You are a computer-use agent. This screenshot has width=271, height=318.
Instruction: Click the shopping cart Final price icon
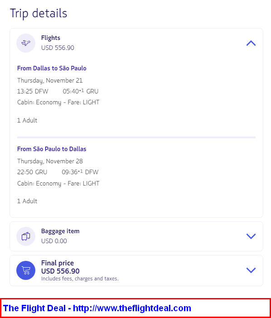point(26,270)
